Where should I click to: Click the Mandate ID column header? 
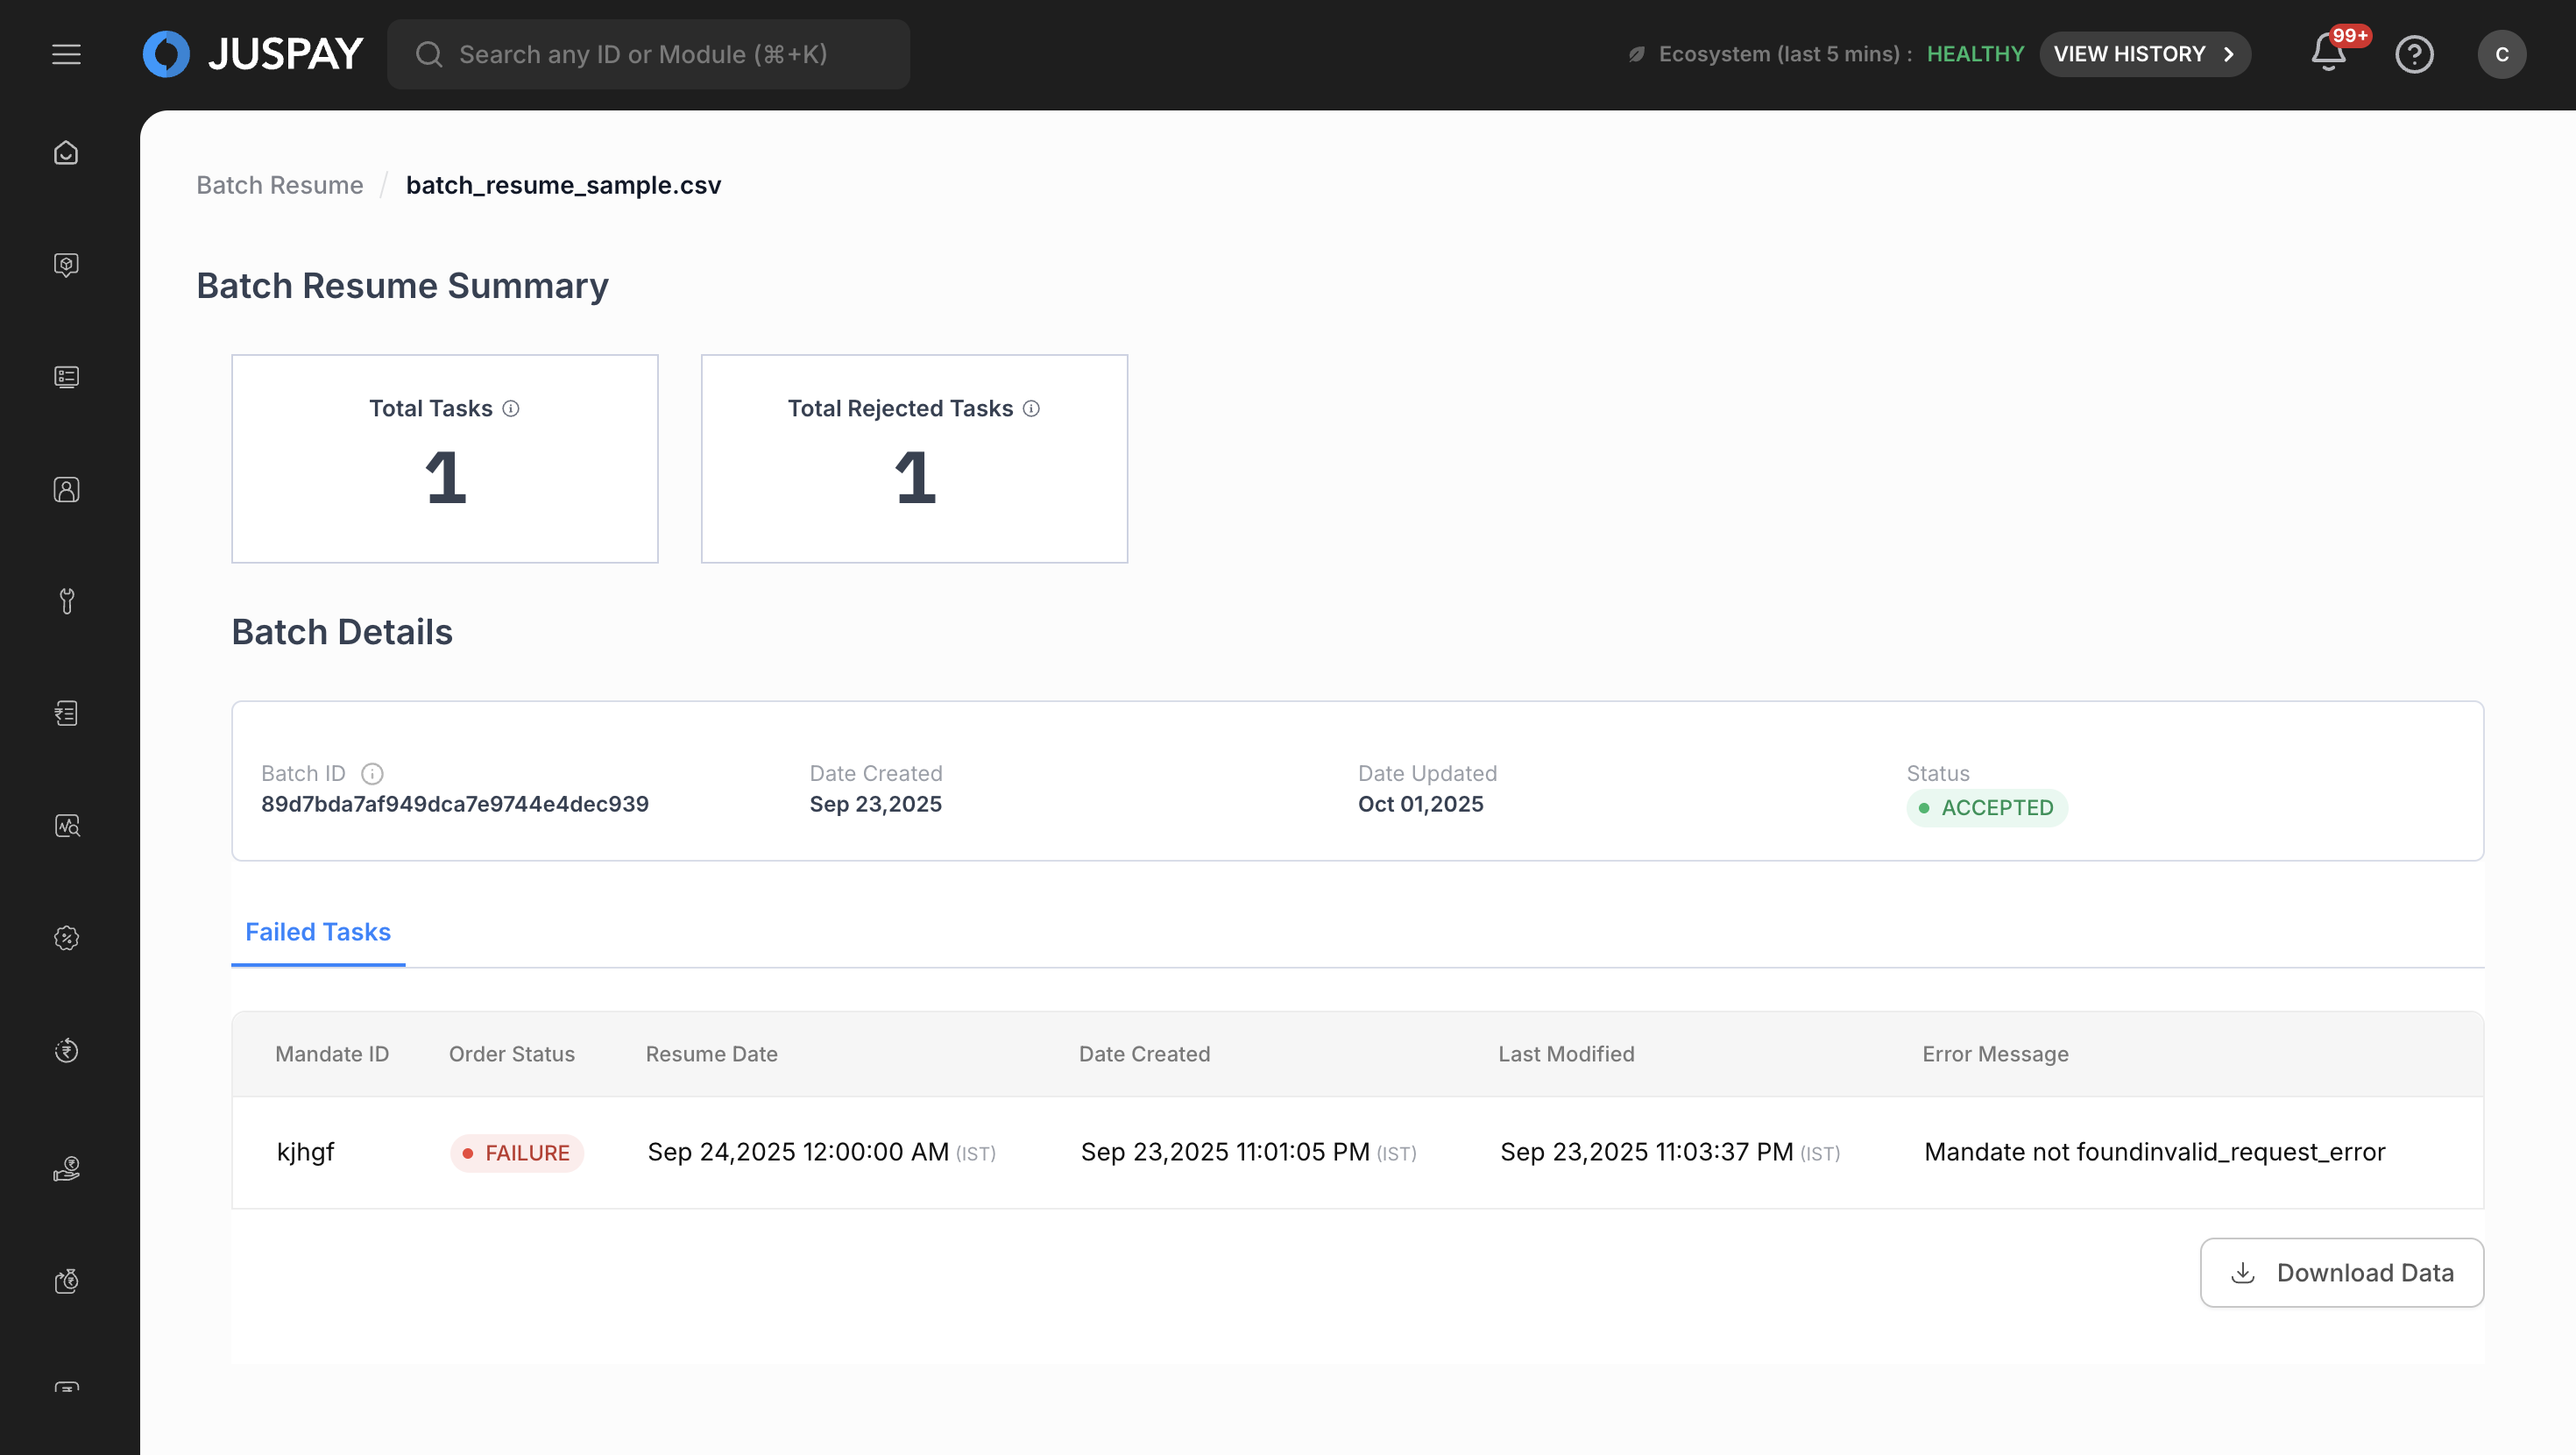point(332,1054)
